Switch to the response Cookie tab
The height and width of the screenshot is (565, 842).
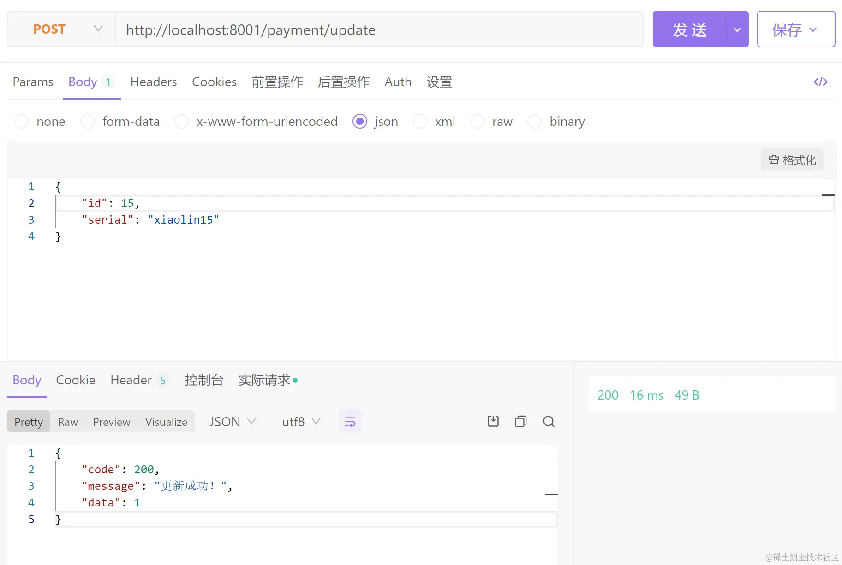click(x=75, y=380)
